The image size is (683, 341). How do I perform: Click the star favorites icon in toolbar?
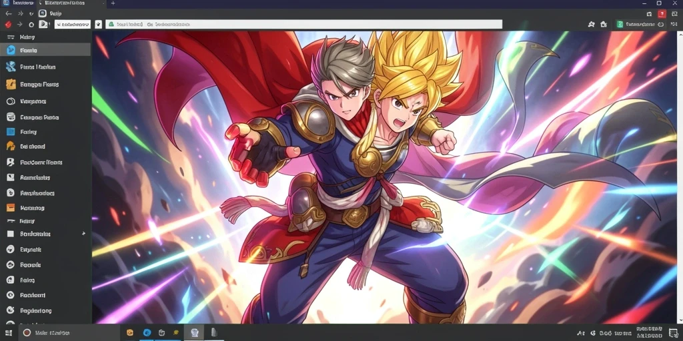tap(591, 25)
